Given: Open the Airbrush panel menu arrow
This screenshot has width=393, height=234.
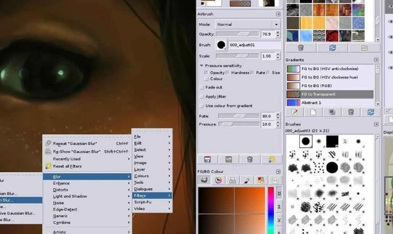Looking at the screenshot, I should tap(278, 14).
